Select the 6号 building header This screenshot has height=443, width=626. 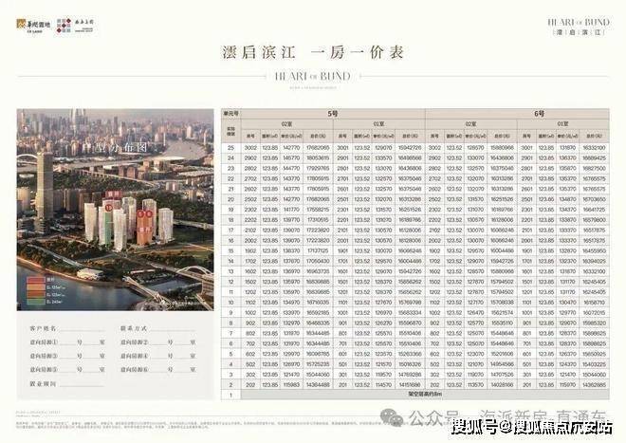(539, 114)
